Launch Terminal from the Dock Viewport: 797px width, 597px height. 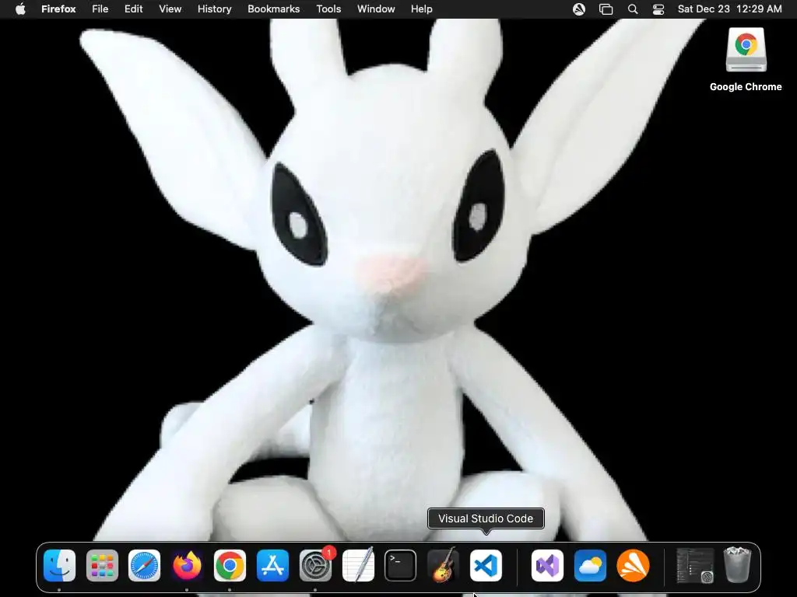401,566
